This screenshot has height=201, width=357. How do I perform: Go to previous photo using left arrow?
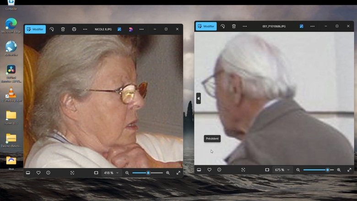coord(198,98)
